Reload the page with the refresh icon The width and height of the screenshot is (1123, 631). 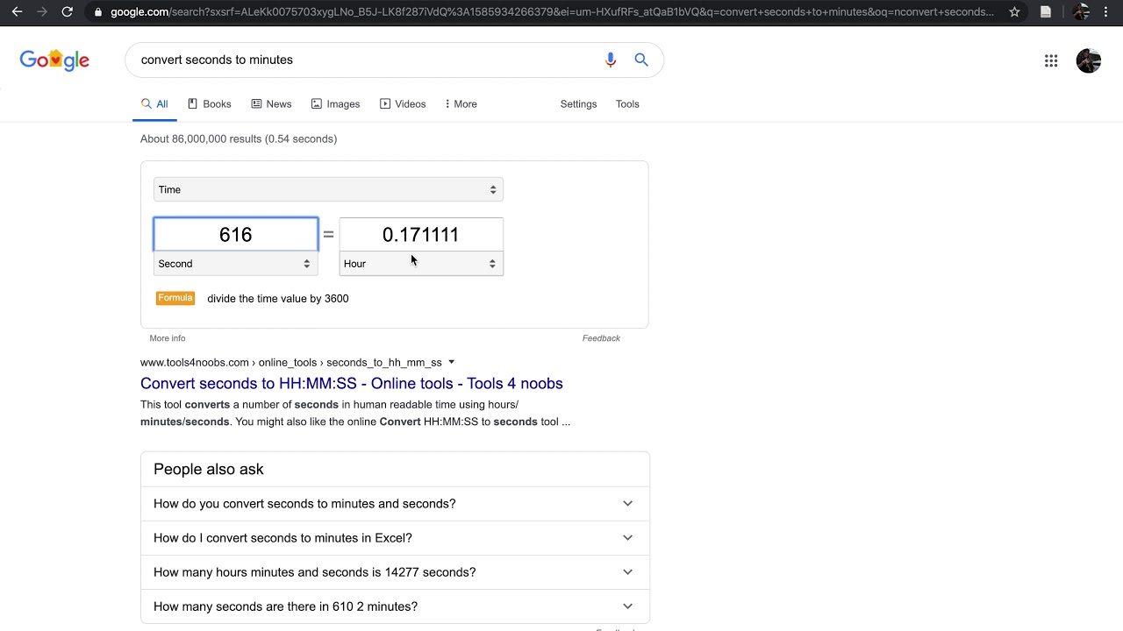[67, 12]
